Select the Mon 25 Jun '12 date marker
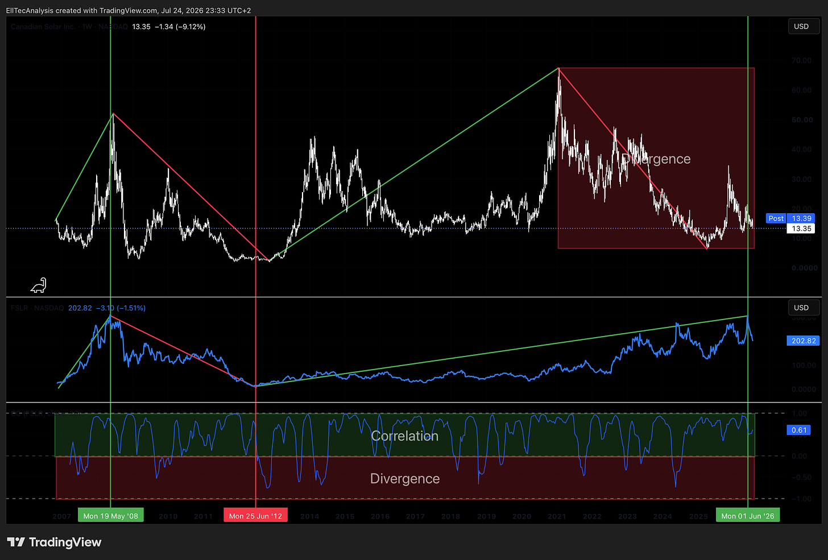This screenshot has width=828, height=560. tap(256, 516)
